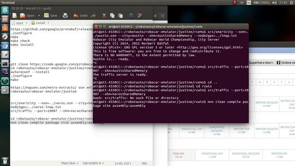Jump to letter T in the alphabet index
The width and height of the screenshot is (295, 166).
[x=282, y=82]
